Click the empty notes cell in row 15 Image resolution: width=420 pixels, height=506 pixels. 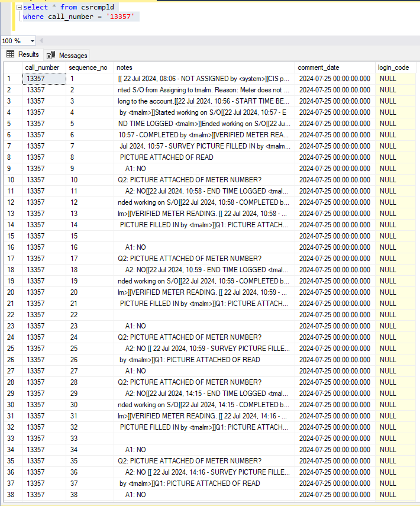click(x=203, y=236)
